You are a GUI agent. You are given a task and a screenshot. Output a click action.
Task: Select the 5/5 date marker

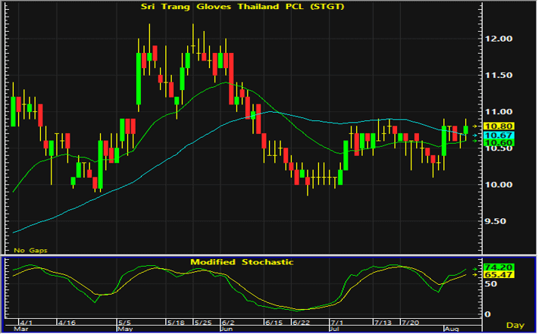(124, 323)
